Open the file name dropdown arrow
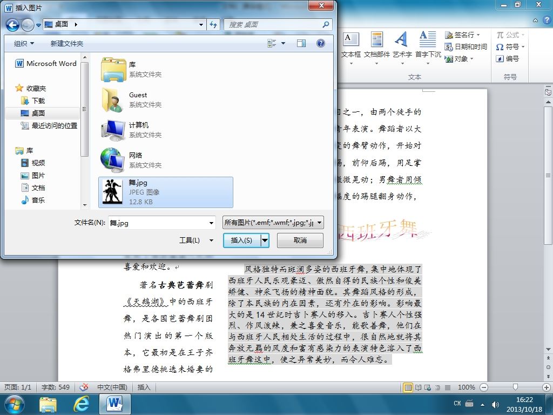Screen dimensions: 553x415 [211, 223]
